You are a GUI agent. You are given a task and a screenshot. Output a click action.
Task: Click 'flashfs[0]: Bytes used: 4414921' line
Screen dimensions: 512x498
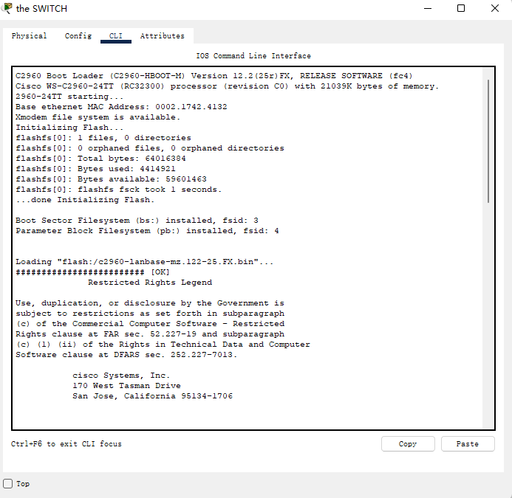click(x=95, y=169)
